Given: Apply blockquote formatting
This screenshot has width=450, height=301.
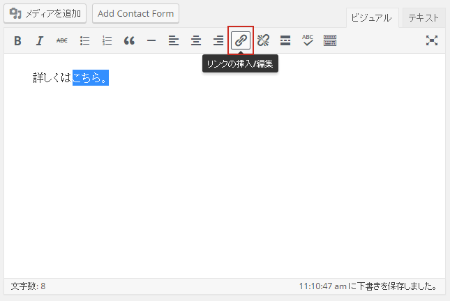Looking at the screenshot, I should click(129, 40).
